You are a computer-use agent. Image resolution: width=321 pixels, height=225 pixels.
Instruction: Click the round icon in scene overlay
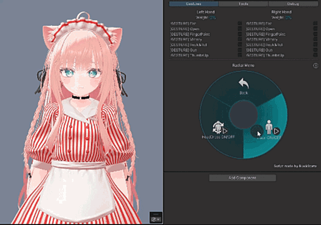click(x=153, y=220)
